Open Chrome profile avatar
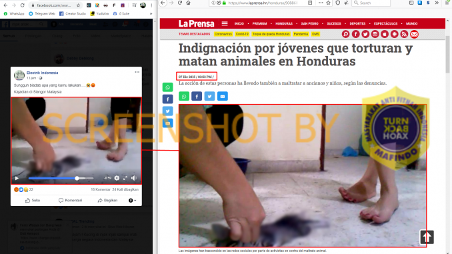 tap(143, 5)
